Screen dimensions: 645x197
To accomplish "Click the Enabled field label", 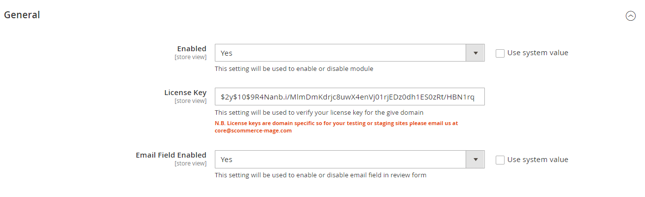I will pyautogui.click(x=192, y=49).
